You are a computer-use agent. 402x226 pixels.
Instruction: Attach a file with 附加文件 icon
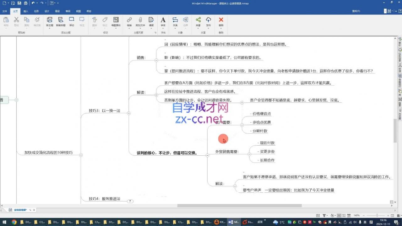[x=140, y=20]
